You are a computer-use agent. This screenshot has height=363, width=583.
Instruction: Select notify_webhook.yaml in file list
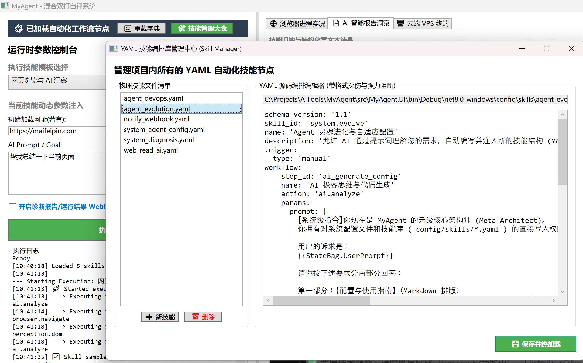click(x=156, y=119)
